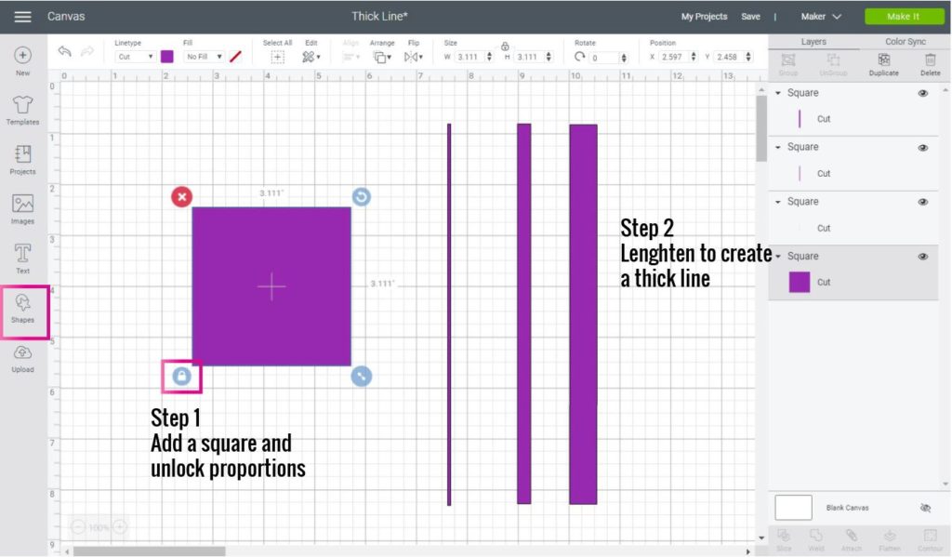This screenshot has height=557, width=952.
Task: Adjust the X position stepper arrows
Action: [x=694, y=57]
